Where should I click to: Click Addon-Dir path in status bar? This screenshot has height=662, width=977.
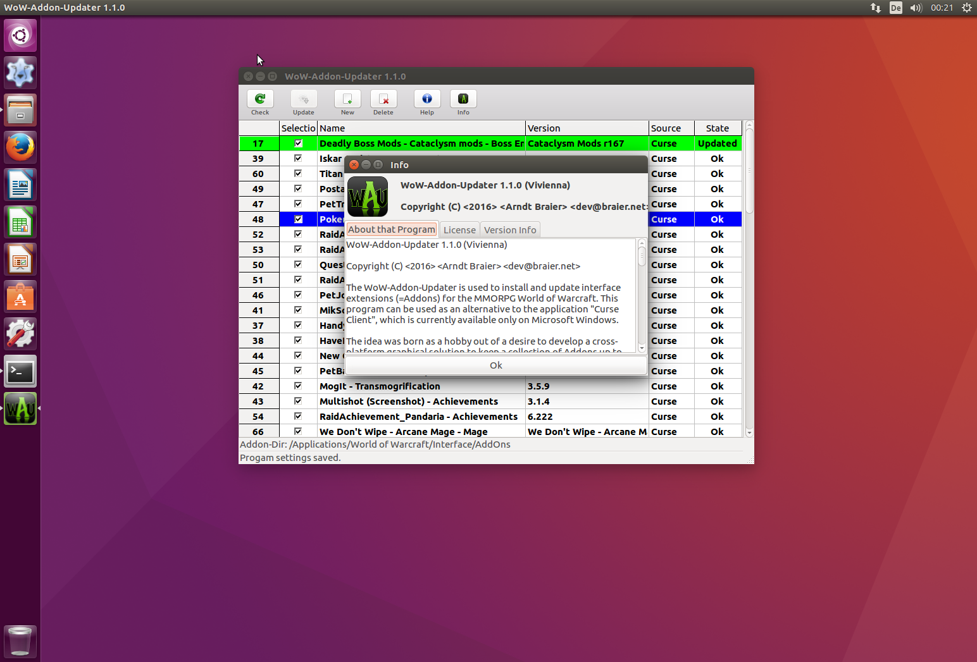pos(375,444)
